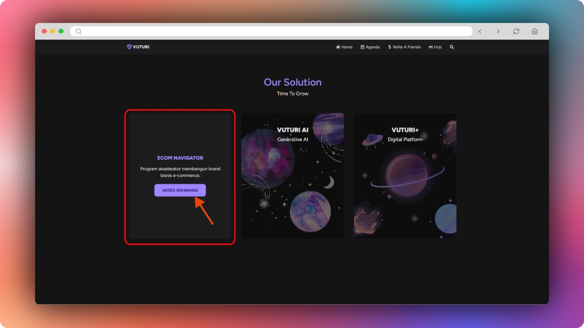
Task: Go back with browser back arrow
Action: [480, 31]
